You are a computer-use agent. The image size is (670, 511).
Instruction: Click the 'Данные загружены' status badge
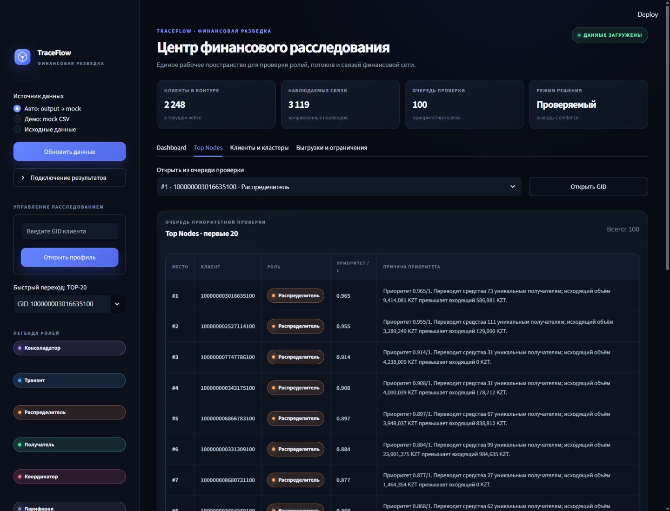[x=610, y=35]
